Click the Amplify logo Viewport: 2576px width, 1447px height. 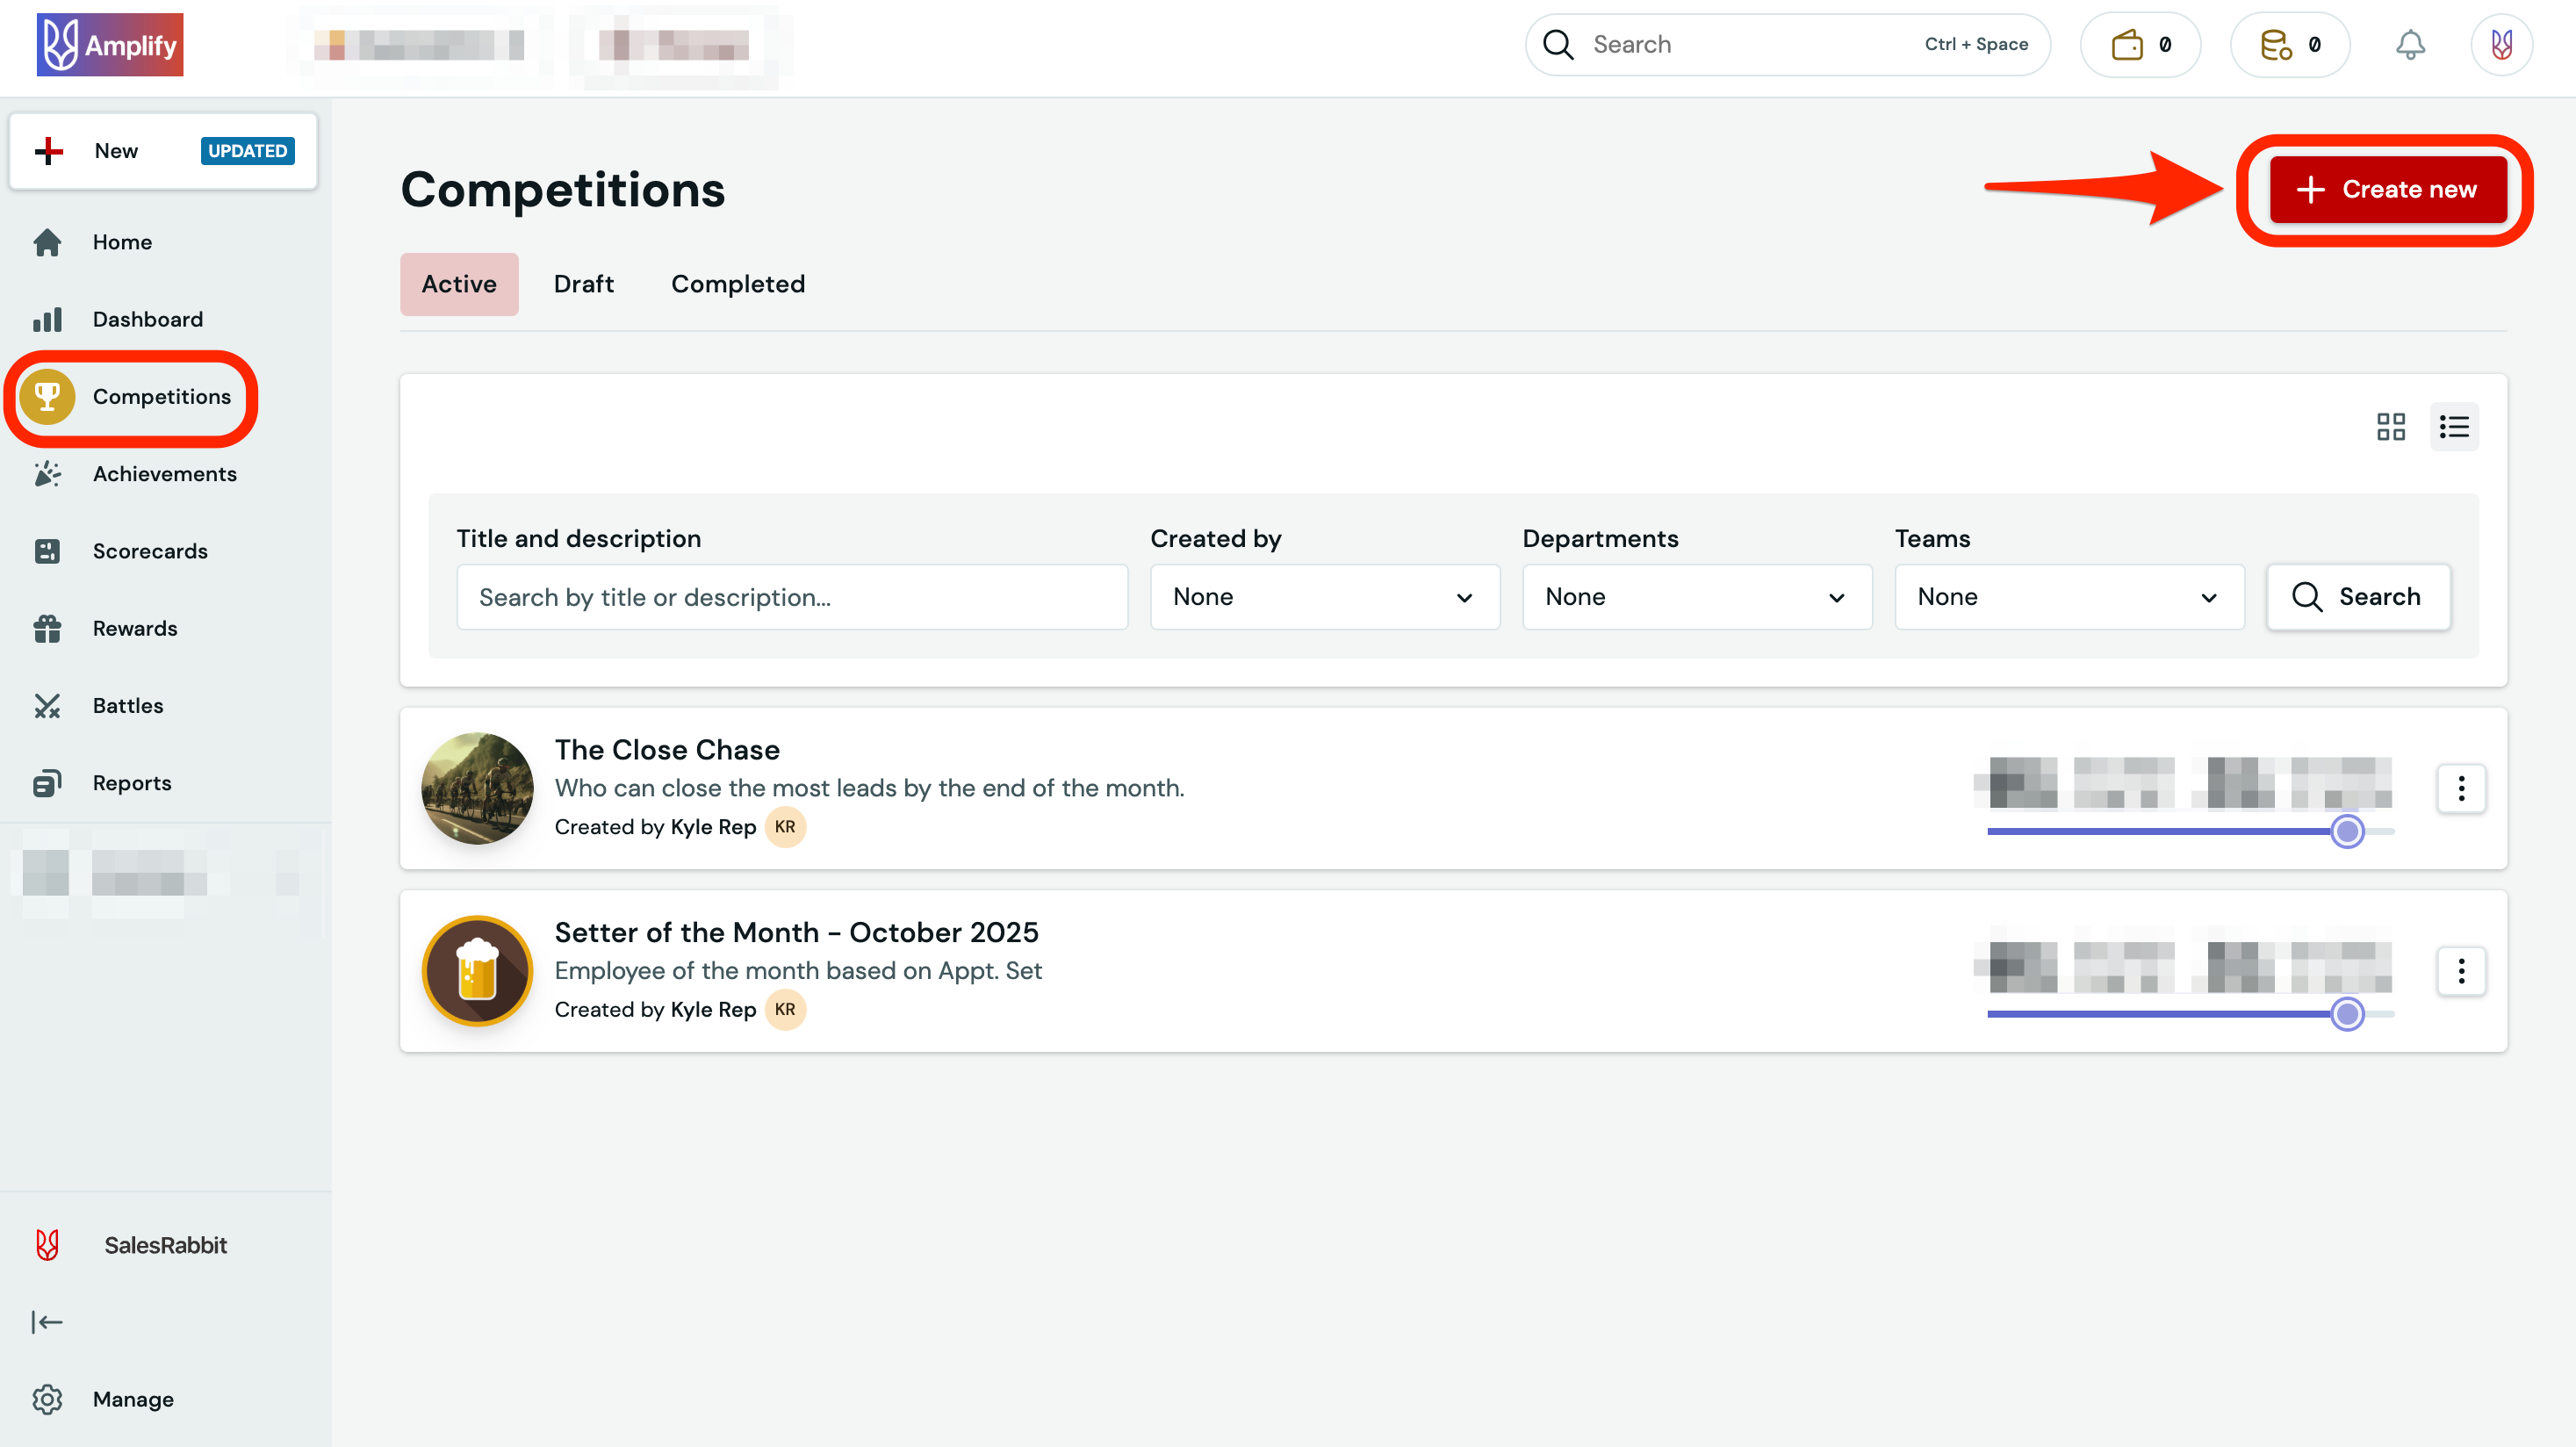(109, 44)
